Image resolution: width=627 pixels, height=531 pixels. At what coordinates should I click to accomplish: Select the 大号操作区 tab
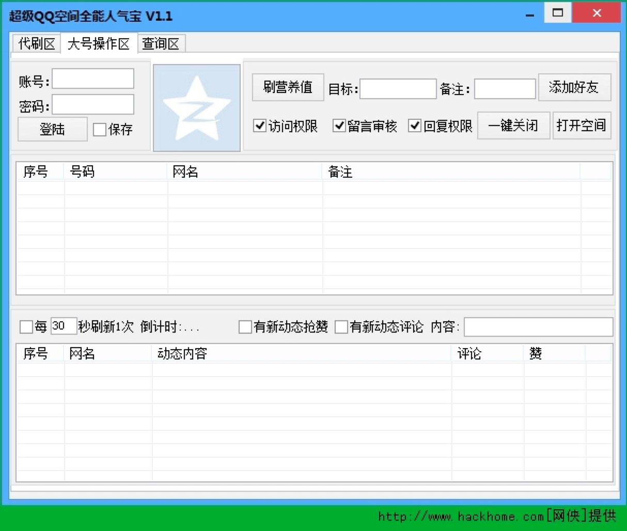pos(99,43)
